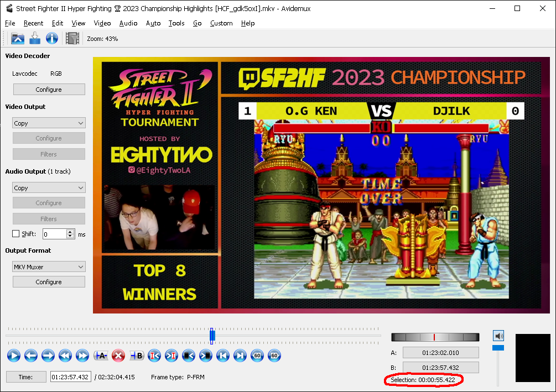This screenshot has height=392, width=556.
Task: Set selection start marker A
Action: 101,356
